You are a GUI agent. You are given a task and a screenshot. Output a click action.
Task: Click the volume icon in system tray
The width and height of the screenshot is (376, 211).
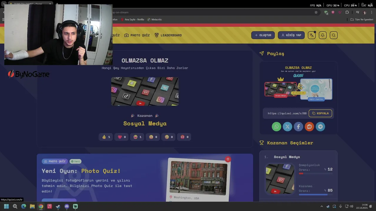point(352,206)
